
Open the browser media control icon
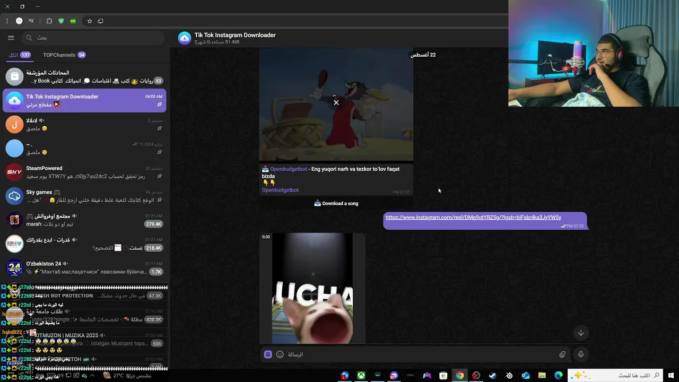(x=32, y=21)
